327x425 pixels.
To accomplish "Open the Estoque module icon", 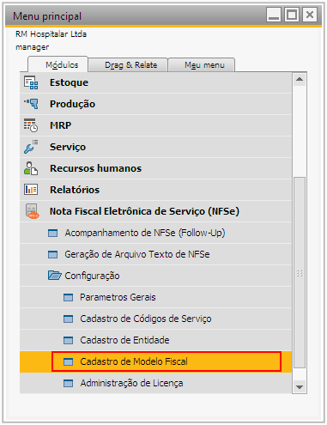I will 31,82.
